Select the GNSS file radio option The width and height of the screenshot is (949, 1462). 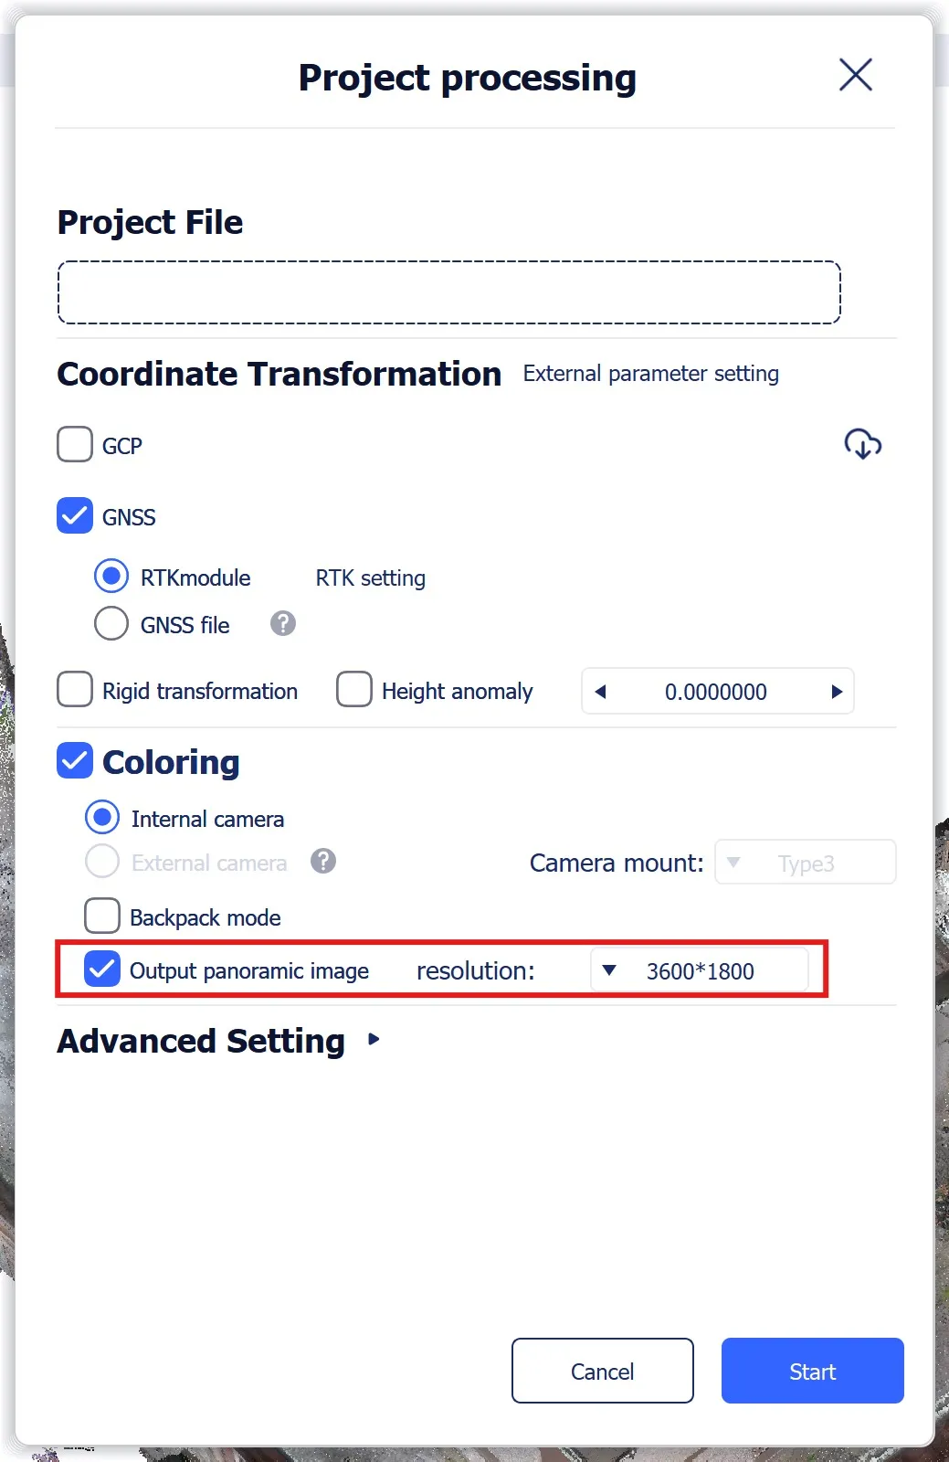point(111,624)
